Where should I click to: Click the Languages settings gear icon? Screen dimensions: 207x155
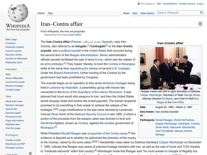tap(30, 153)
